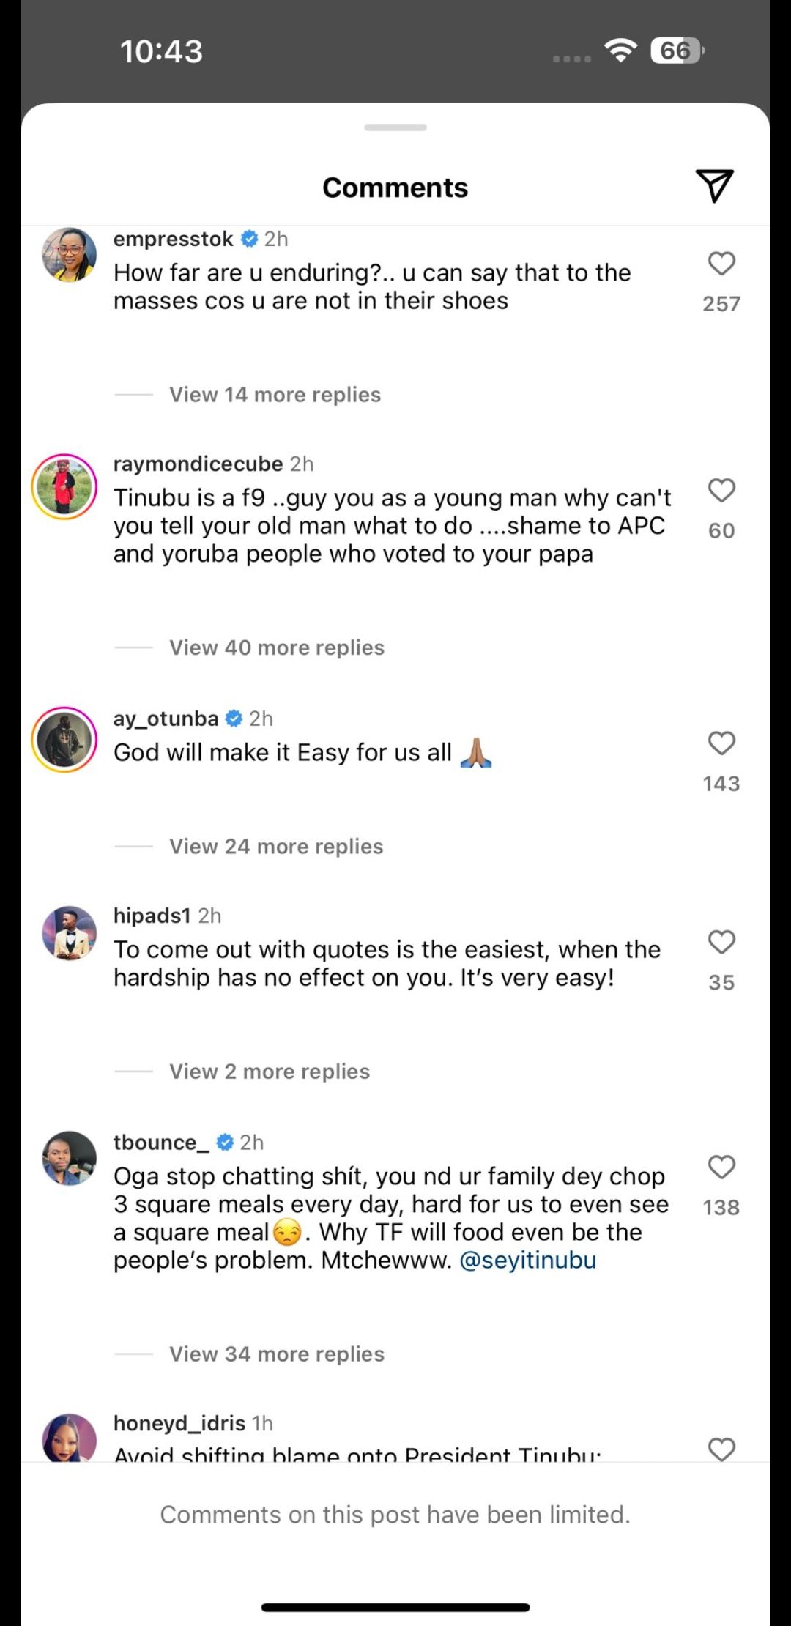View raymondicecube's story avatar

(x=64, y=486)
